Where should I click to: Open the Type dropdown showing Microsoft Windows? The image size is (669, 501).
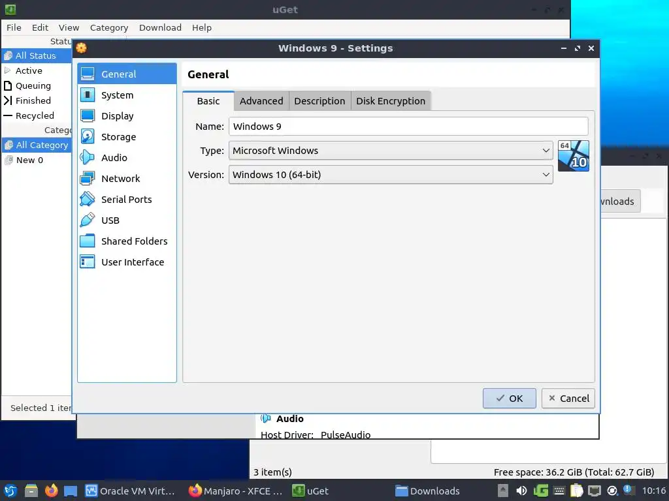pyautogui.click(x=391, y=151)
